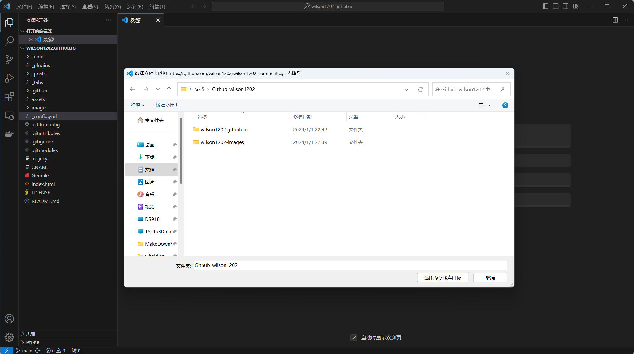Open the Extensions view
The image size is (634, 354).
point(9,97)
